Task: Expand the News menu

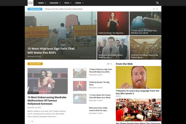Action: (42, 3)
